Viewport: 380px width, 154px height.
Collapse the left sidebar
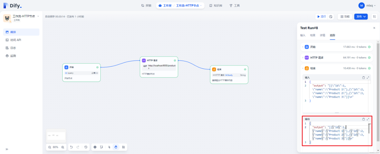pyautogui.click(x=7, y=149)
